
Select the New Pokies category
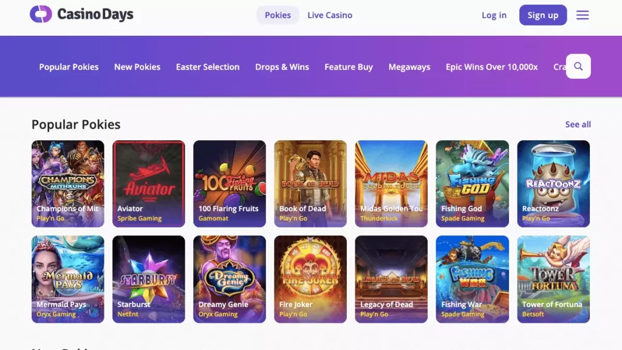coord(137,67)
